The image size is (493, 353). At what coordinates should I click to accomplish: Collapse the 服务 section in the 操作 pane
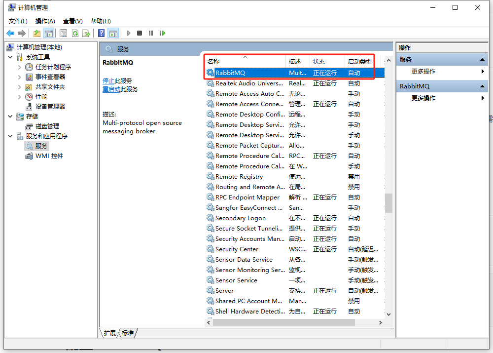pos(483,60)
